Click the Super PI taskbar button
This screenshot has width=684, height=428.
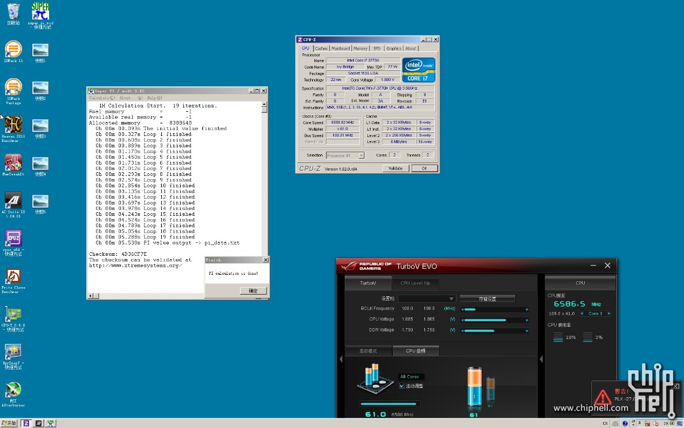[51, 424]
